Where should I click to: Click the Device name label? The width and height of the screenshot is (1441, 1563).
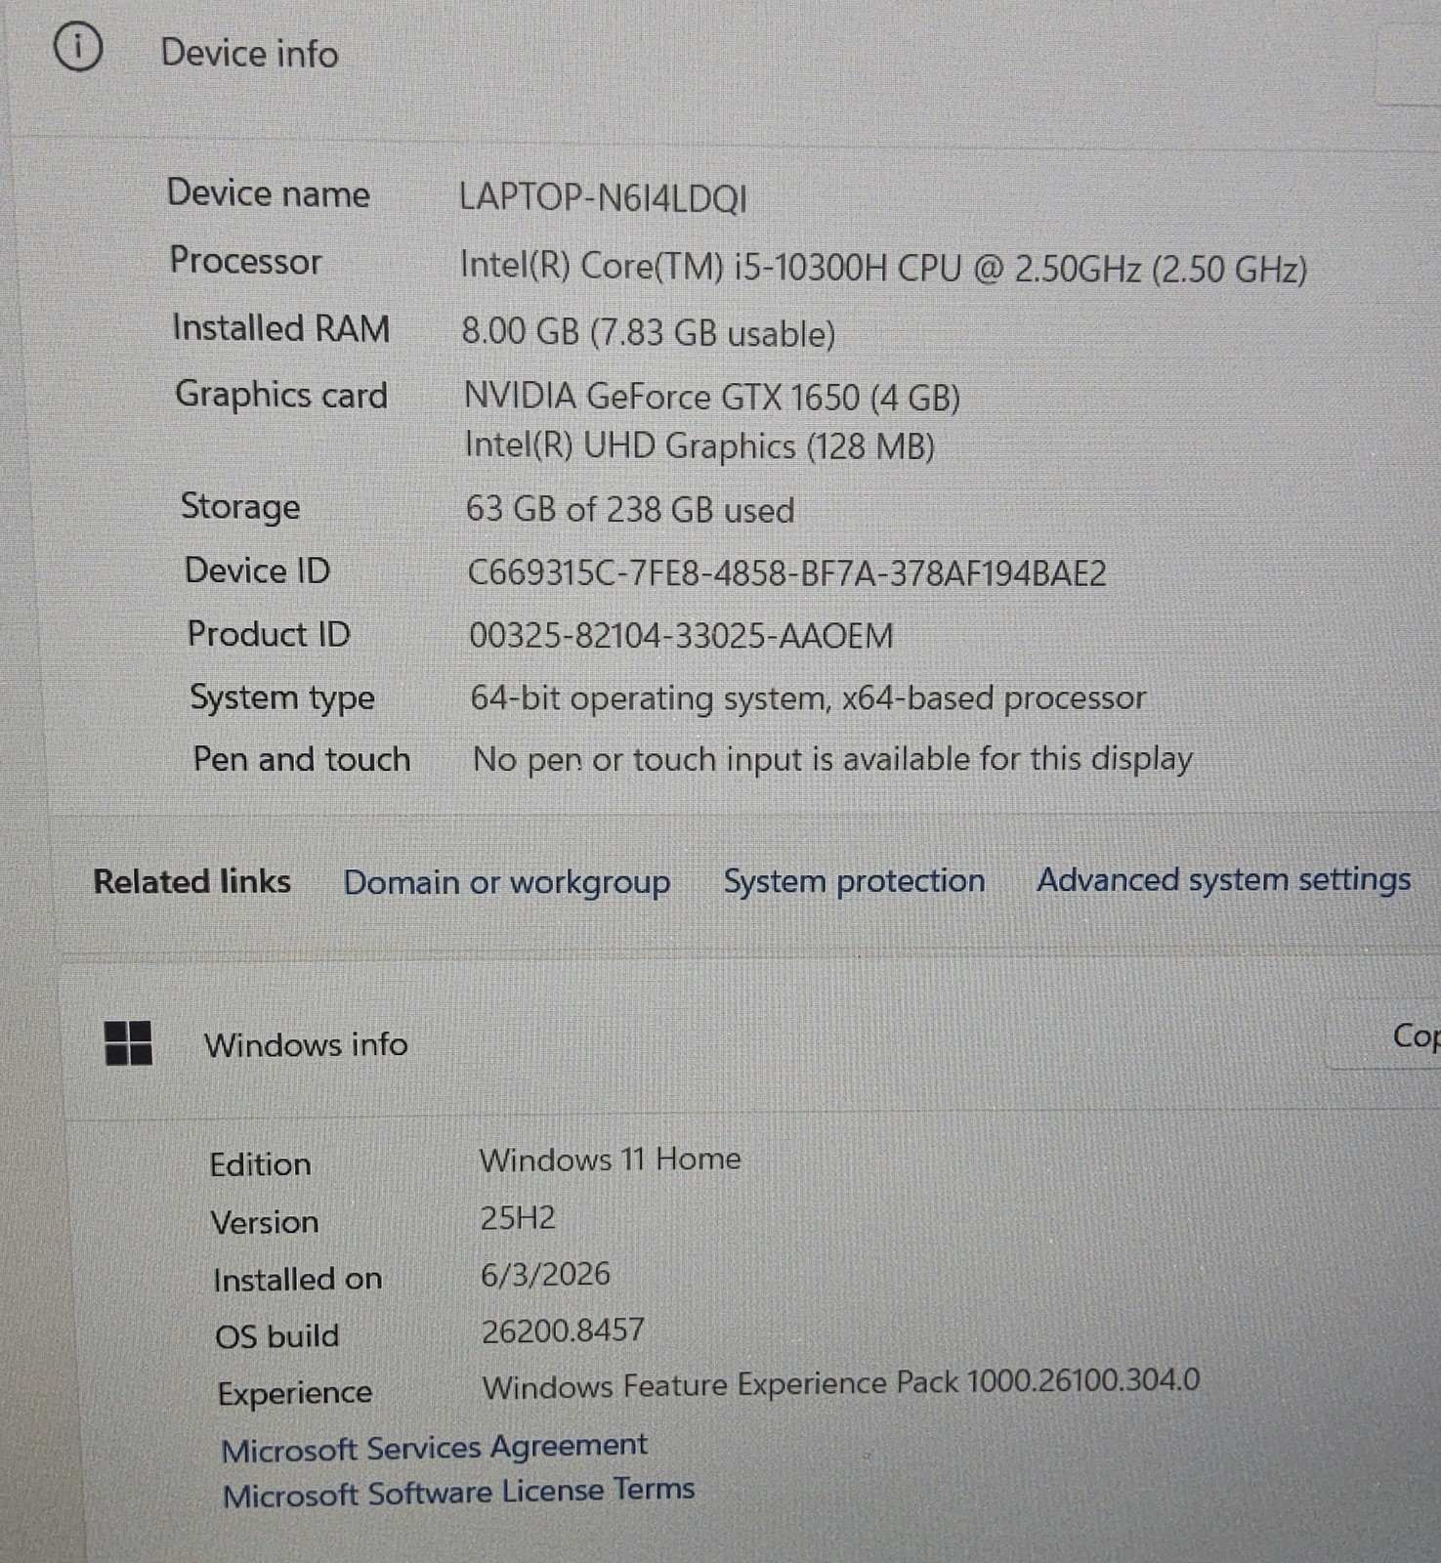[x=269, y=193]
